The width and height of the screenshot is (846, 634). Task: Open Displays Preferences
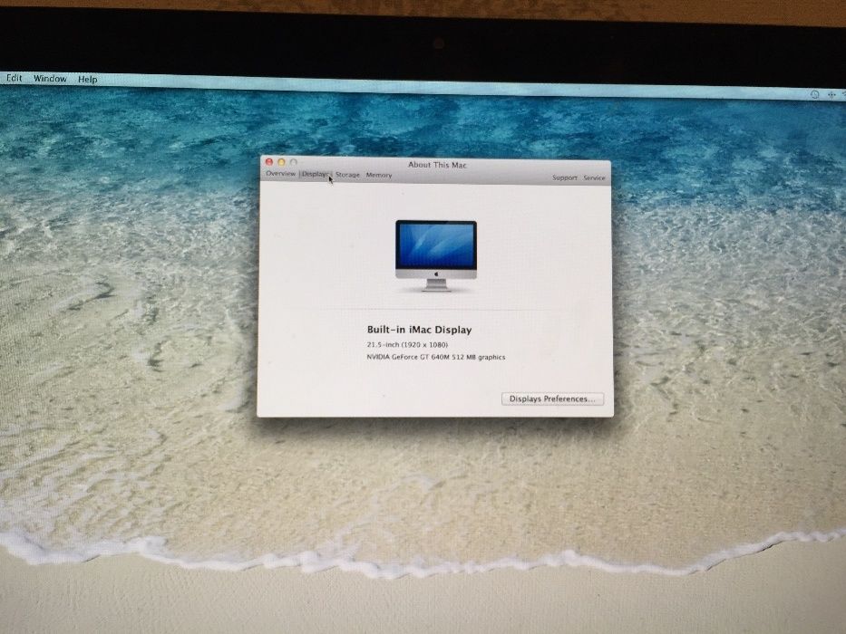coord(552,399)
